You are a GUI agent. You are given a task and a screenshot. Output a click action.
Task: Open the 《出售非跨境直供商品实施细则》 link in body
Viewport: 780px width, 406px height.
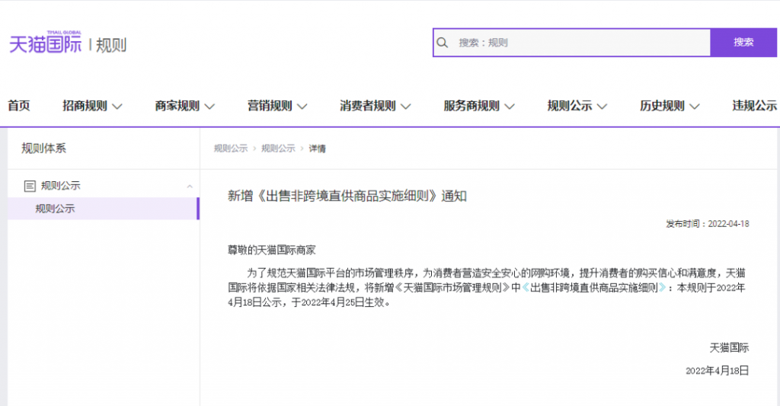tap(594, 288)
